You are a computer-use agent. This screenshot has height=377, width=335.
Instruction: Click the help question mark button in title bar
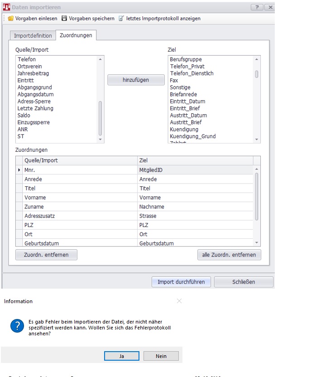coord(256,8)
